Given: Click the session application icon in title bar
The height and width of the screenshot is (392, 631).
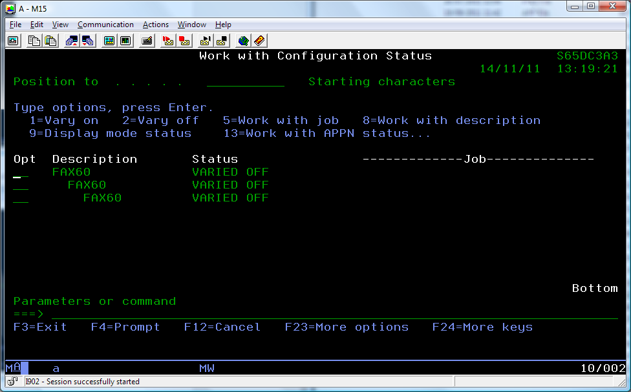Looking at the screenshot, I should pos(10,8).
